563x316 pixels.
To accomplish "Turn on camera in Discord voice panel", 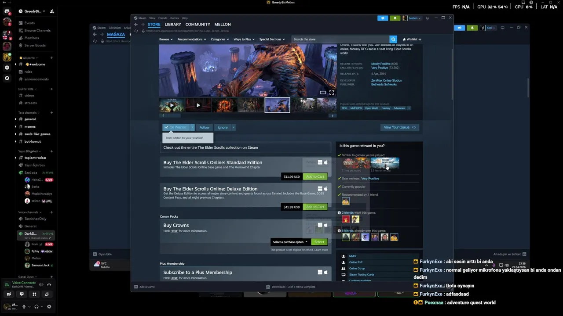I will click(9, 294).
